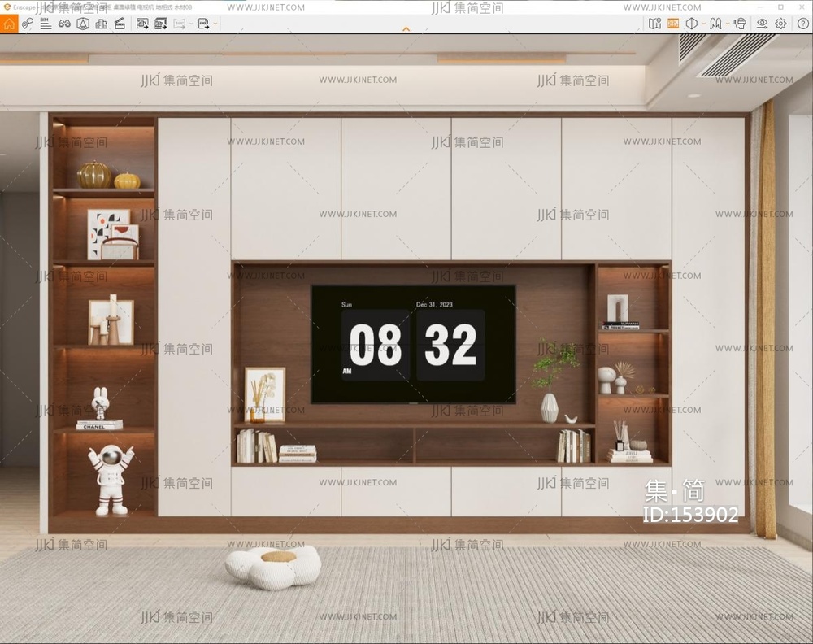Toggle the highlighted Safe Frame display

click(x=673, y=24)
